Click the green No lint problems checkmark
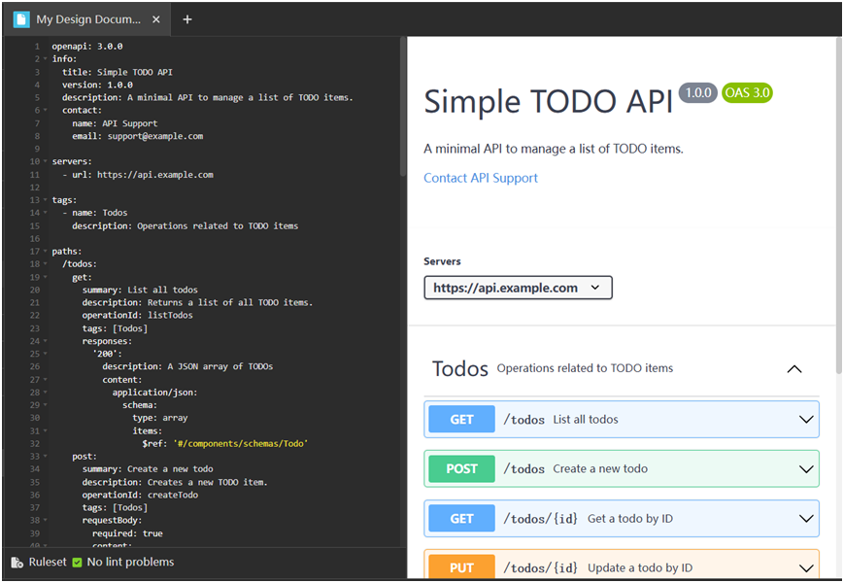The width and height of the screenshot is (844, 583). coord(77,563)
